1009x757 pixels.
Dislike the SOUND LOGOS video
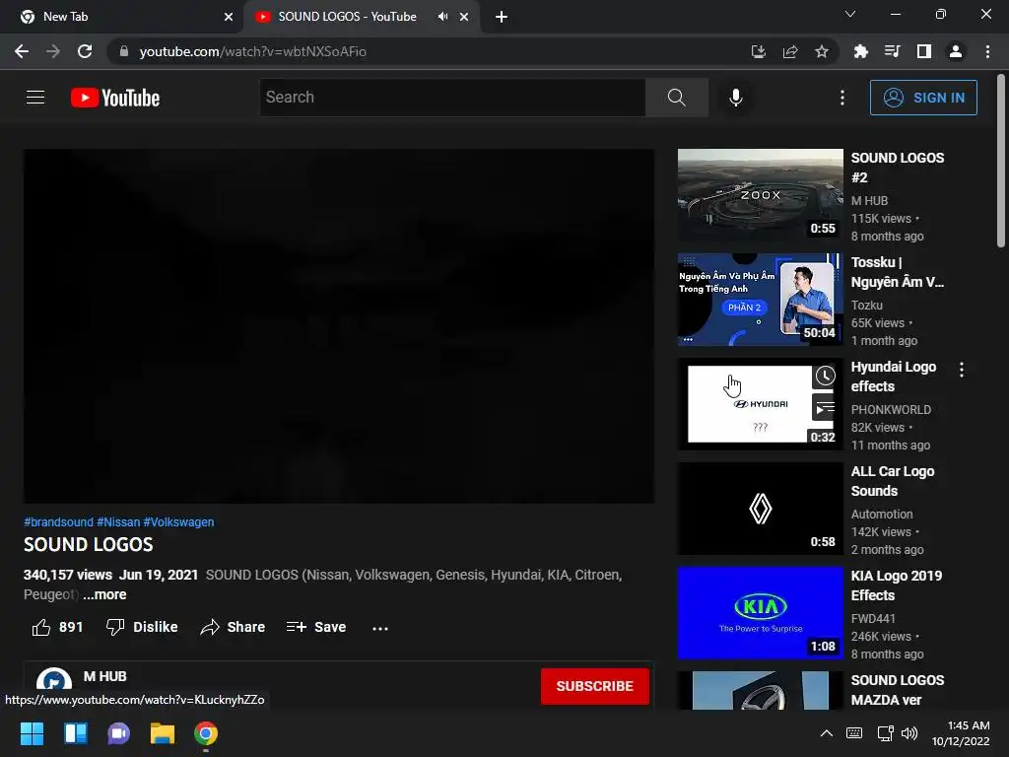click(x=142, y=627)
